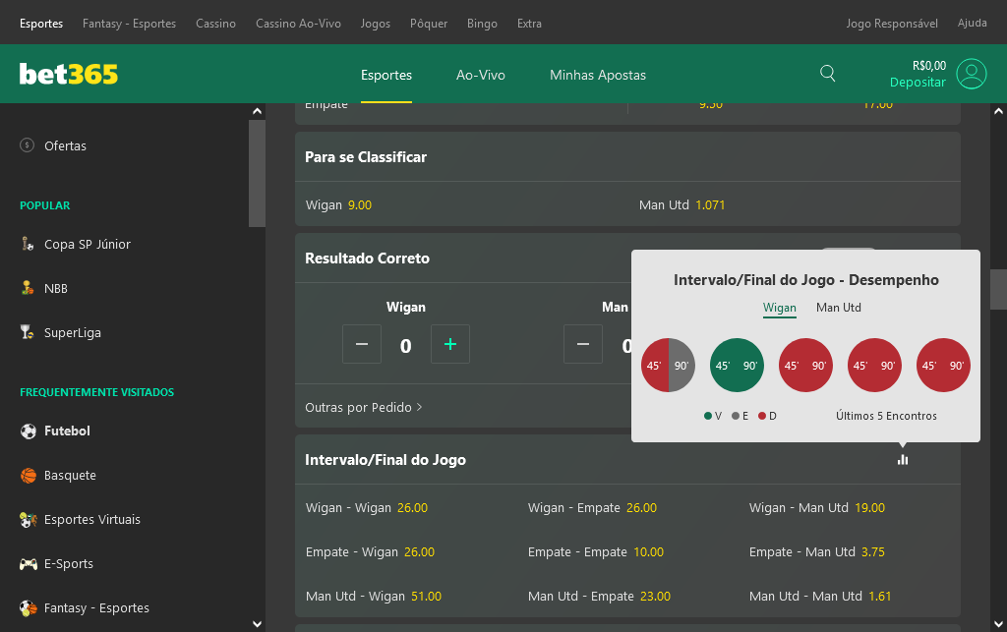Open the Esportes main tab

point(386,75)
